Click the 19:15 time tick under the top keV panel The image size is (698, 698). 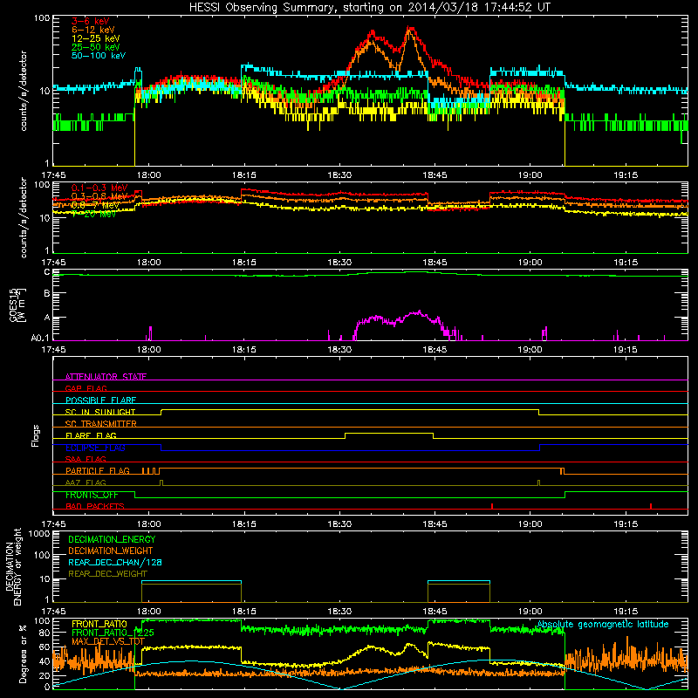coord(626,175)
